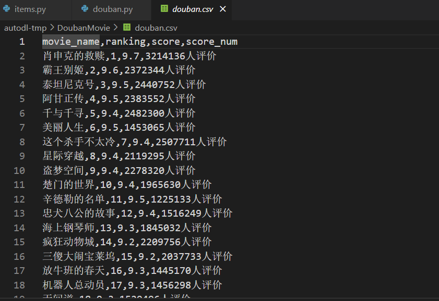Click the 2037733人评价 value
Screen dimensions: 439x301
click(197, 256)
